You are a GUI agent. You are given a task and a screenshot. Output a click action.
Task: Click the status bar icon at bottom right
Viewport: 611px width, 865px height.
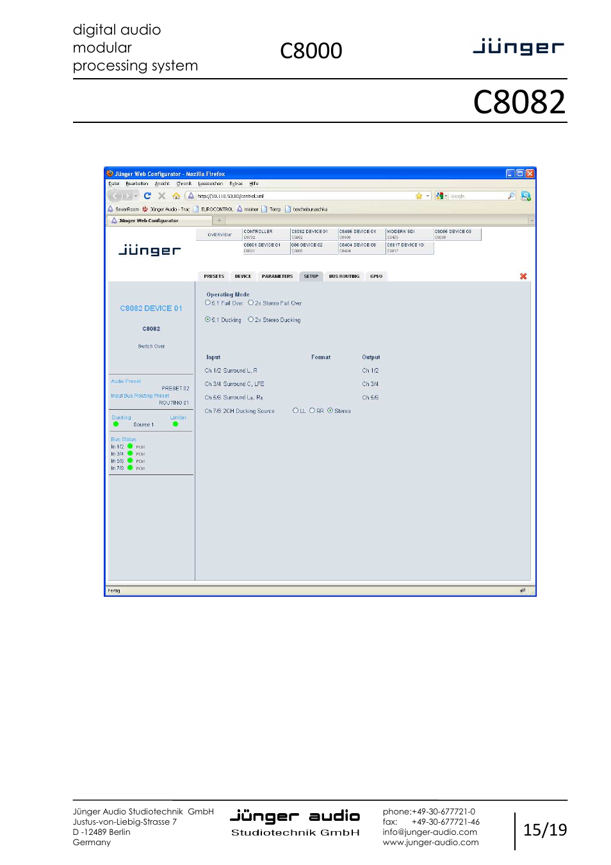[x=523, y=590]
